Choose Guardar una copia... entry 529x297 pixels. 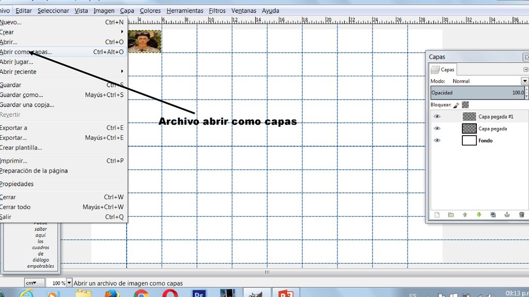point(63,105)
